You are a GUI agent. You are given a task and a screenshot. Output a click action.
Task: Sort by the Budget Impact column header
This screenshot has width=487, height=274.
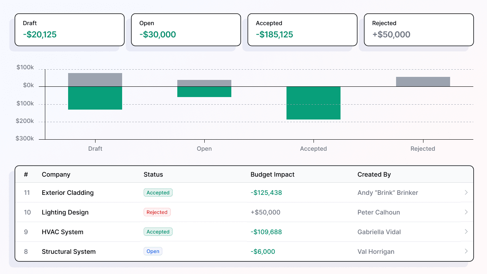click(272, 175)
